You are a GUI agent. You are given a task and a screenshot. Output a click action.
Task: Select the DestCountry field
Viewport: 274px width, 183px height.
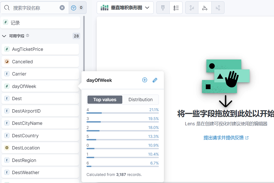(x=40, y=136)
